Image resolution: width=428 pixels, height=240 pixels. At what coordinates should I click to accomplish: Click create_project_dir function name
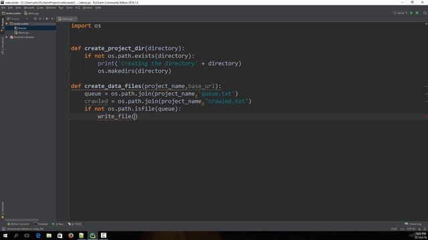[114, 49]
